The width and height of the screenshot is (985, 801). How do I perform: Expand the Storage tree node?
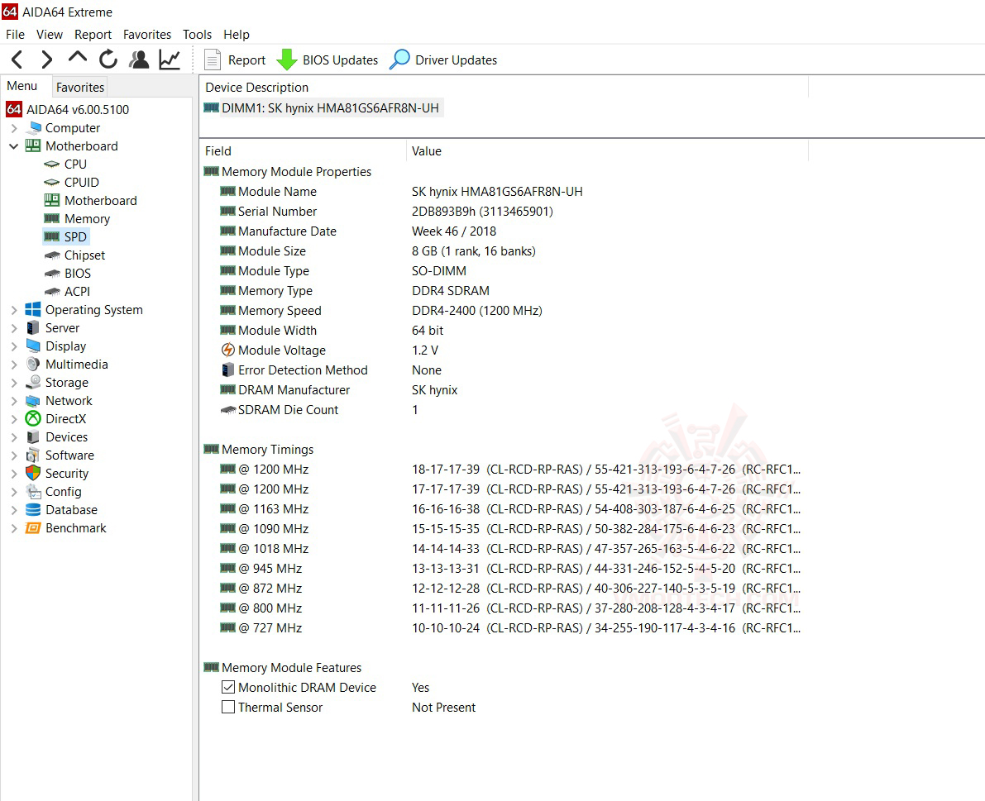click(14, 383)
